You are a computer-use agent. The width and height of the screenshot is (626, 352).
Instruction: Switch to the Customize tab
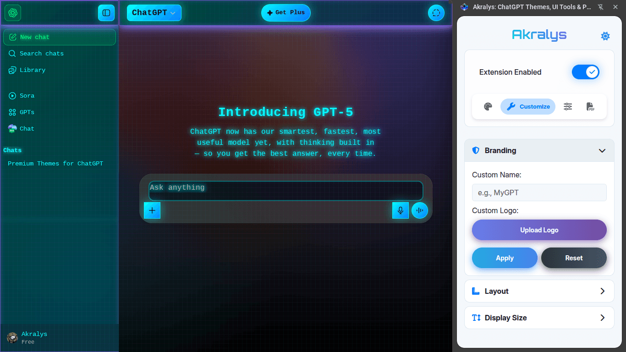(x=528, y=106)
